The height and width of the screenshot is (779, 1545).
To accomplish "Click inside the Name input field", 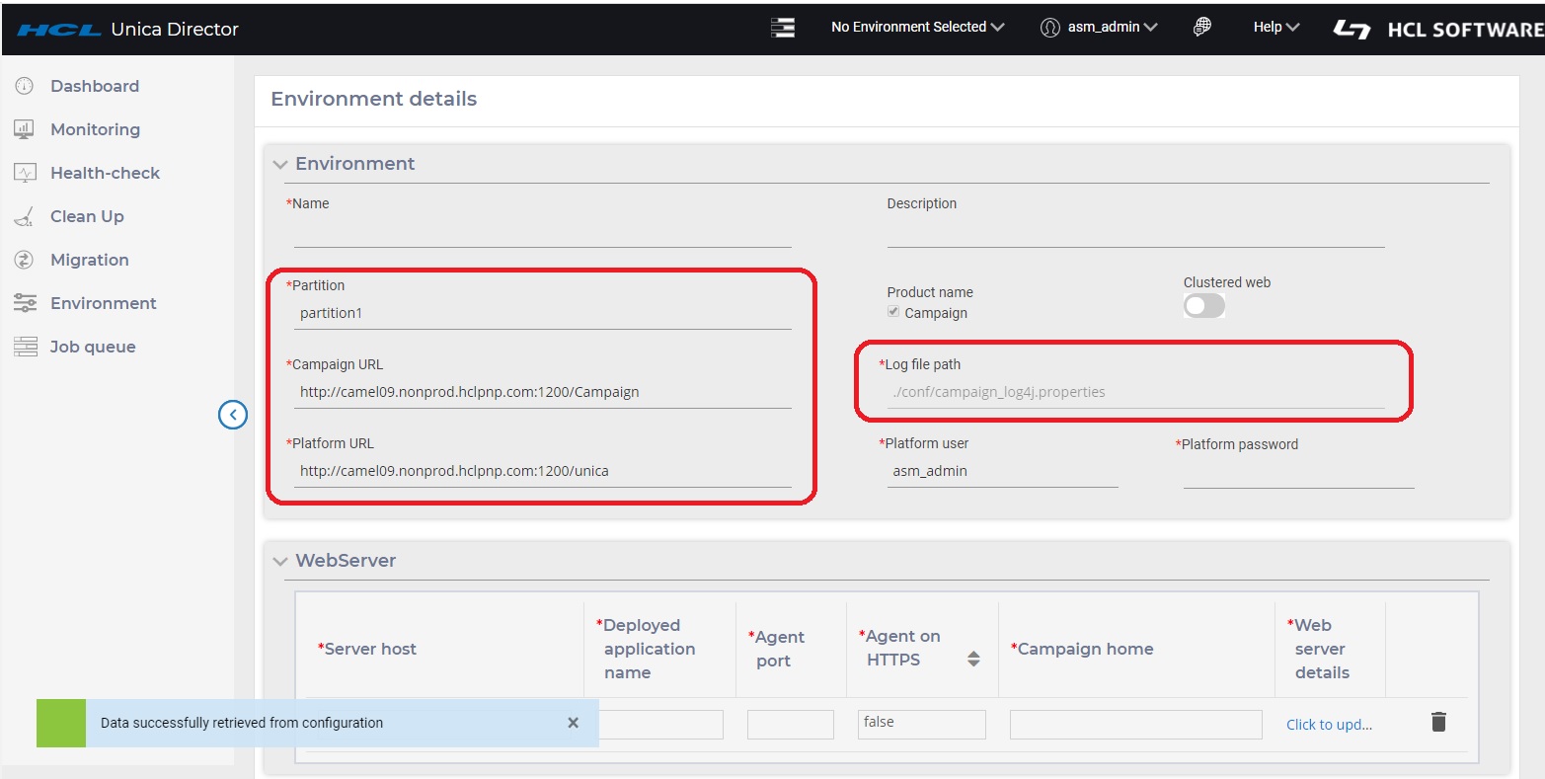I will [541, 233].
